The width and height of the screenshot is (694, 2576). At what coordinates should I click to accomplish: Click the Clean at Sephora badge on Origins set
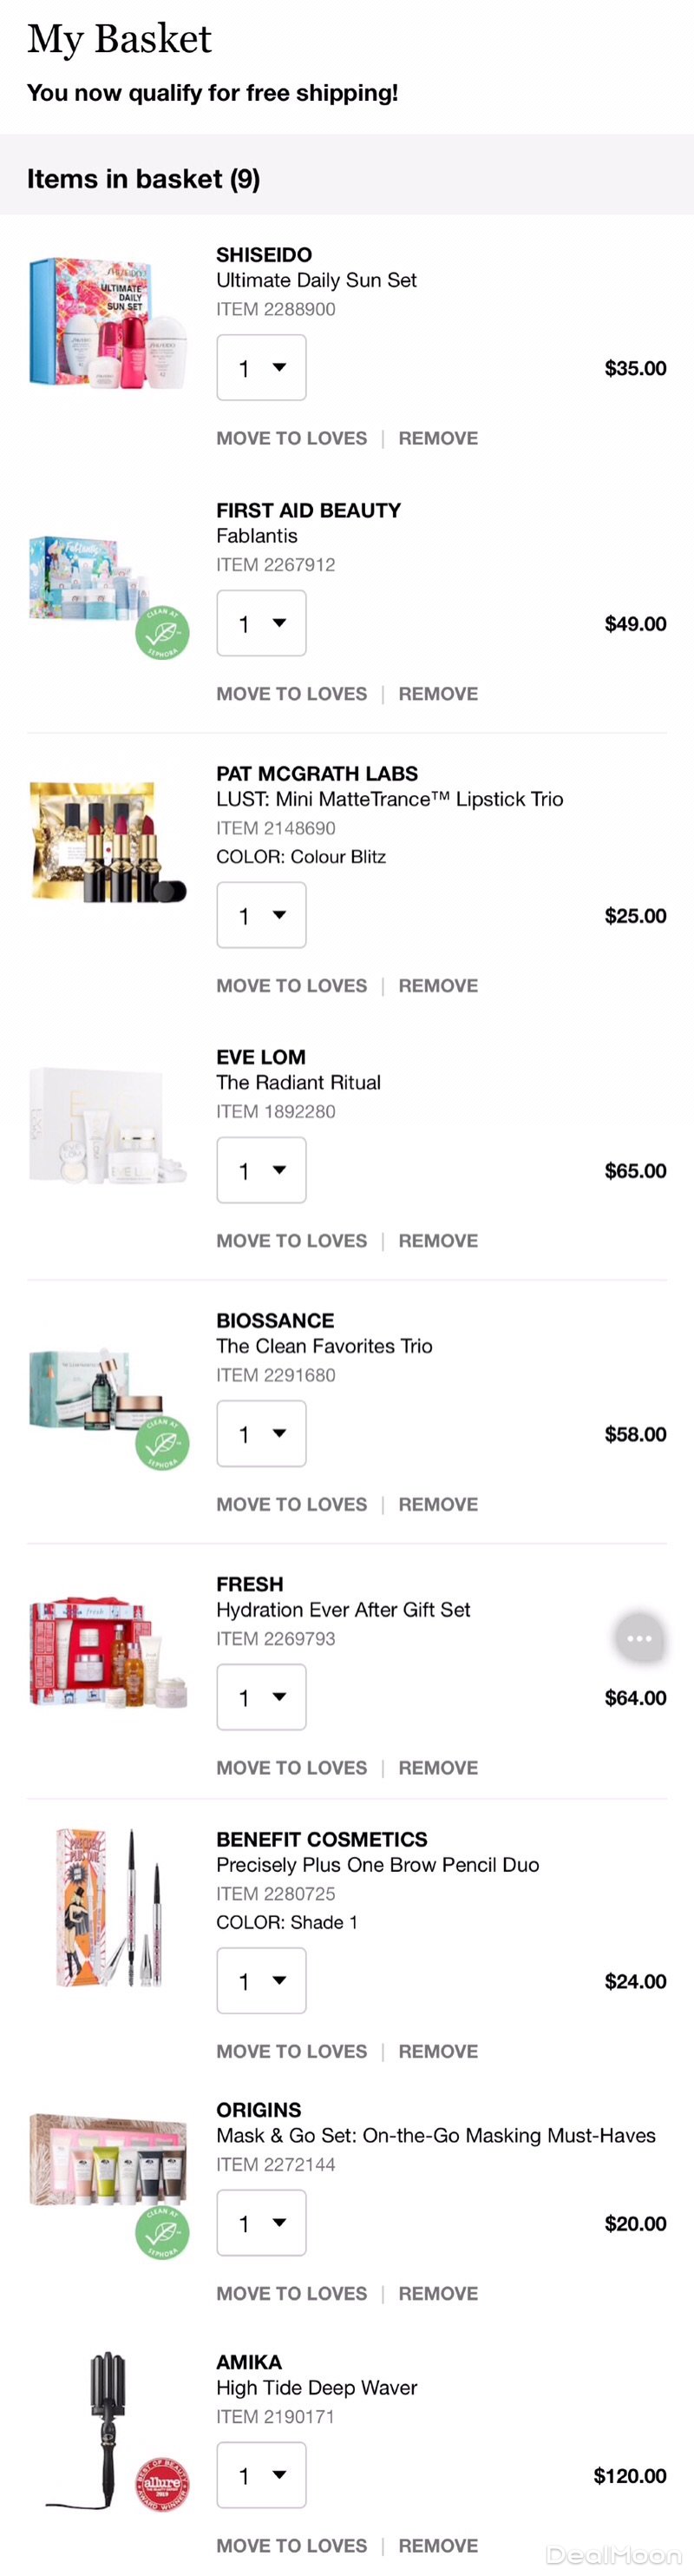tap(161, 2231)
